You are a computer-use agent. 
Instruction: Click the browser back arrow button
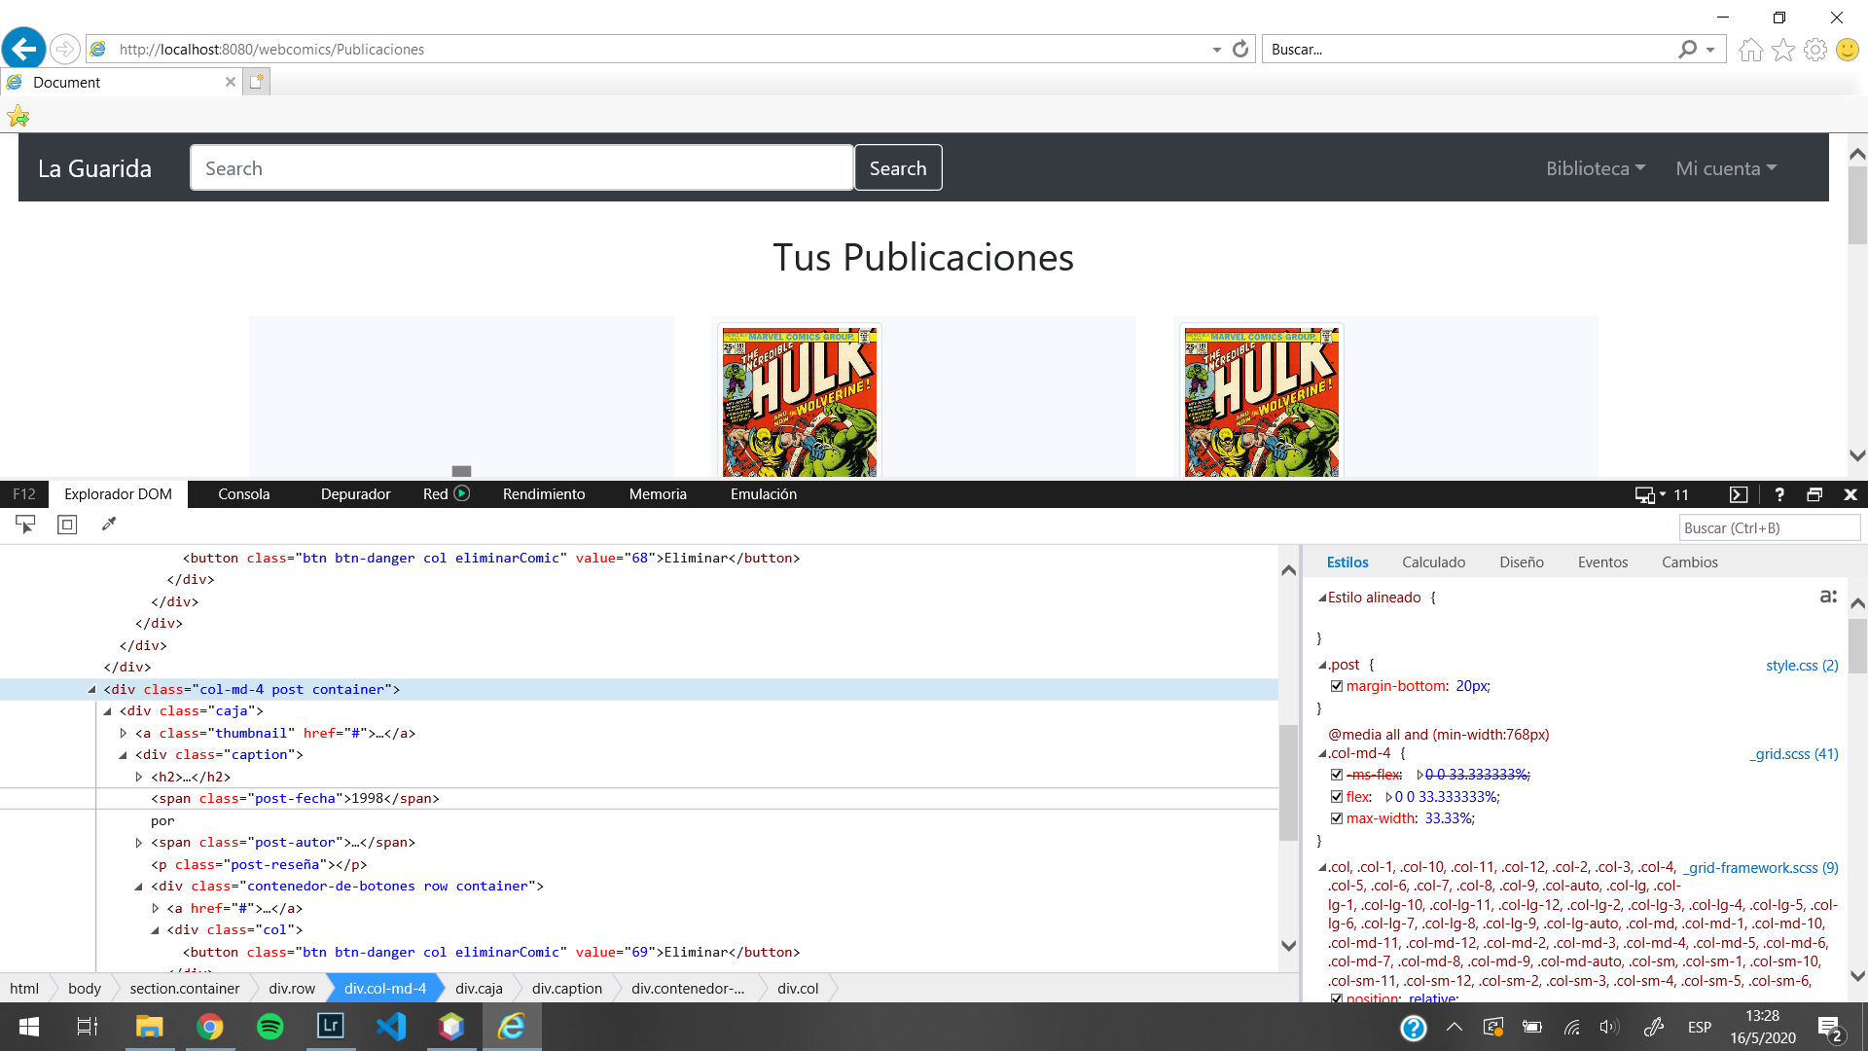[x=24, y=48]
